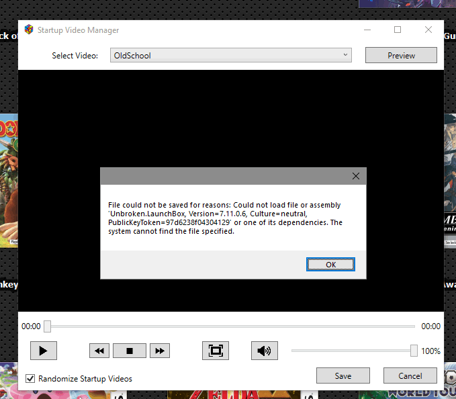Close the error dialog with the X
This screenshot has height=399, width=456.
(356, 176)
